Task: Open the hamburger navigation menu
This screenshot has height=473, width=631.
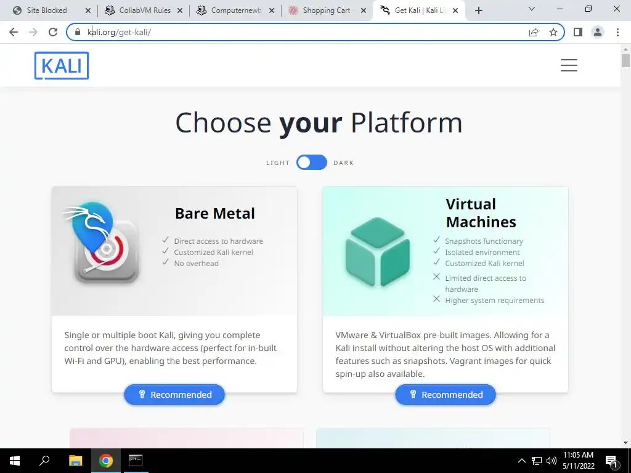Action: coord(569,65)
